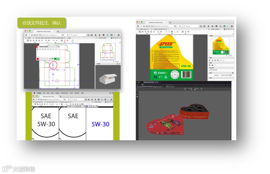Click blue-red difference color swatch in SAE viewer
270x174 pixels.
(87, 106)
